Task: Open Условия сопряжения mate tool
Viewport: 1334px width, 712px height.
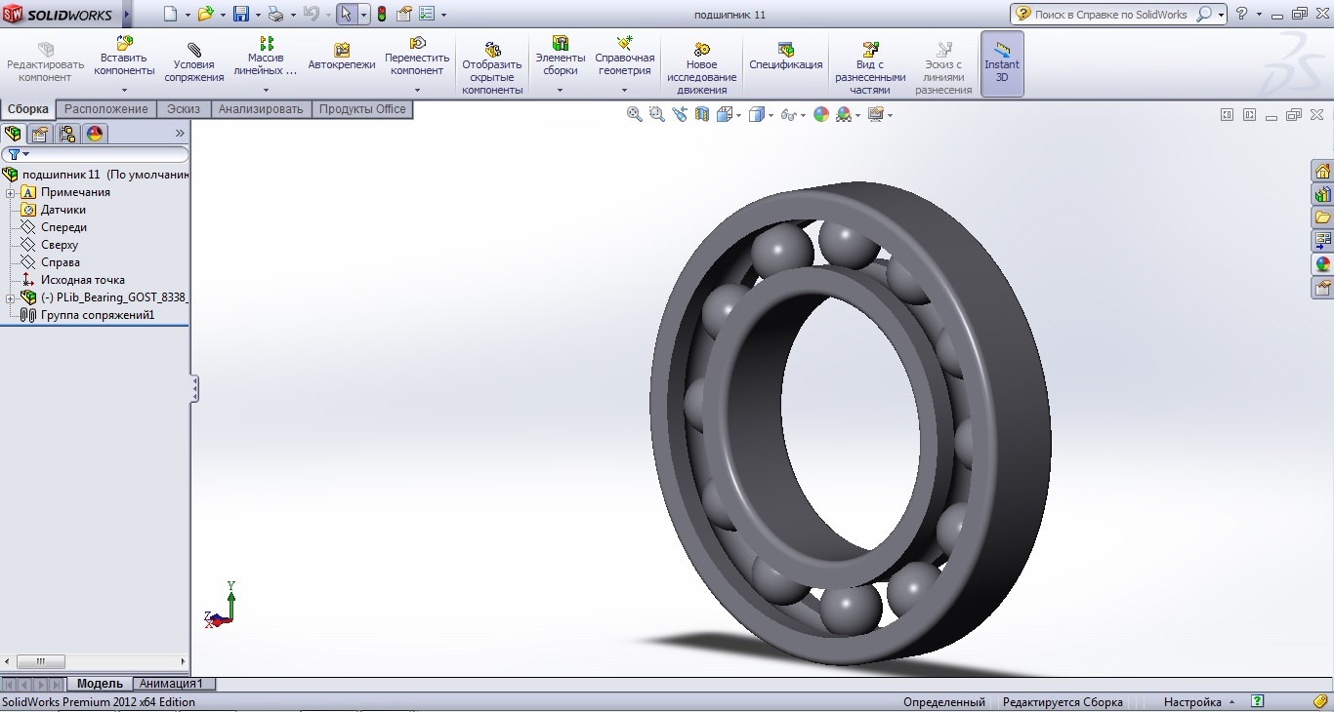Action: [193, 62]
